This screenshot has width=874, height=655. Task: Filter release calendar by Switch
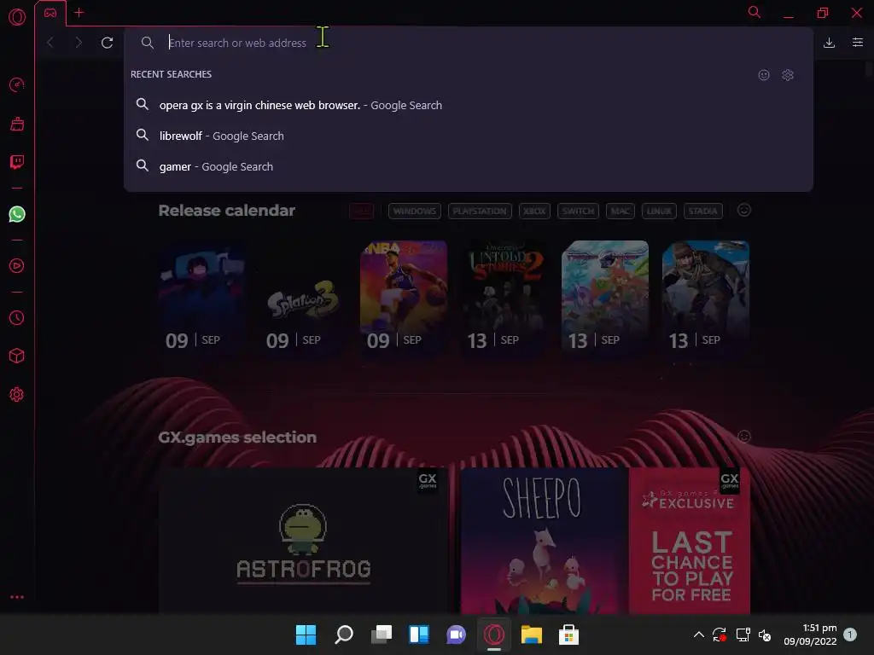pos(578,212)
